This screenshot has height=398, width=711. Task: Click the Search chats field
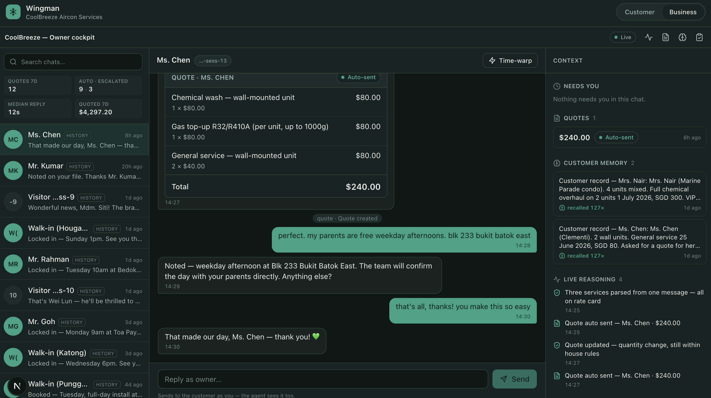(x=73, y=62)
